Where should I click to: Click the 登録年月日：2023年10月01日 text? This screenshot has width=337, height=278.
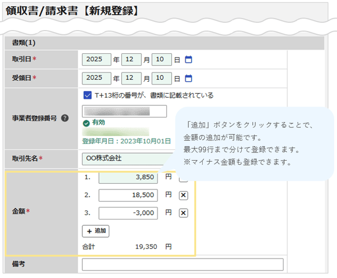pos(126,141)
